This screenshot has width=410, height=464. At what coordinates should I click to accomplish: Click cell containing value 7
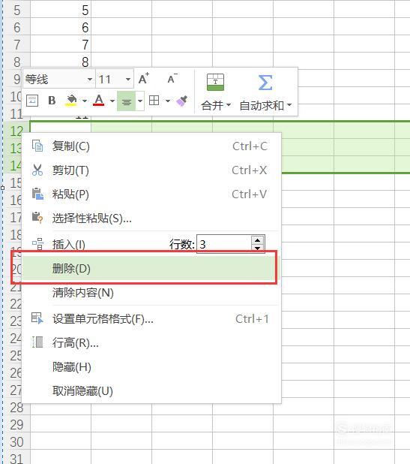click(x=61, y=45)
